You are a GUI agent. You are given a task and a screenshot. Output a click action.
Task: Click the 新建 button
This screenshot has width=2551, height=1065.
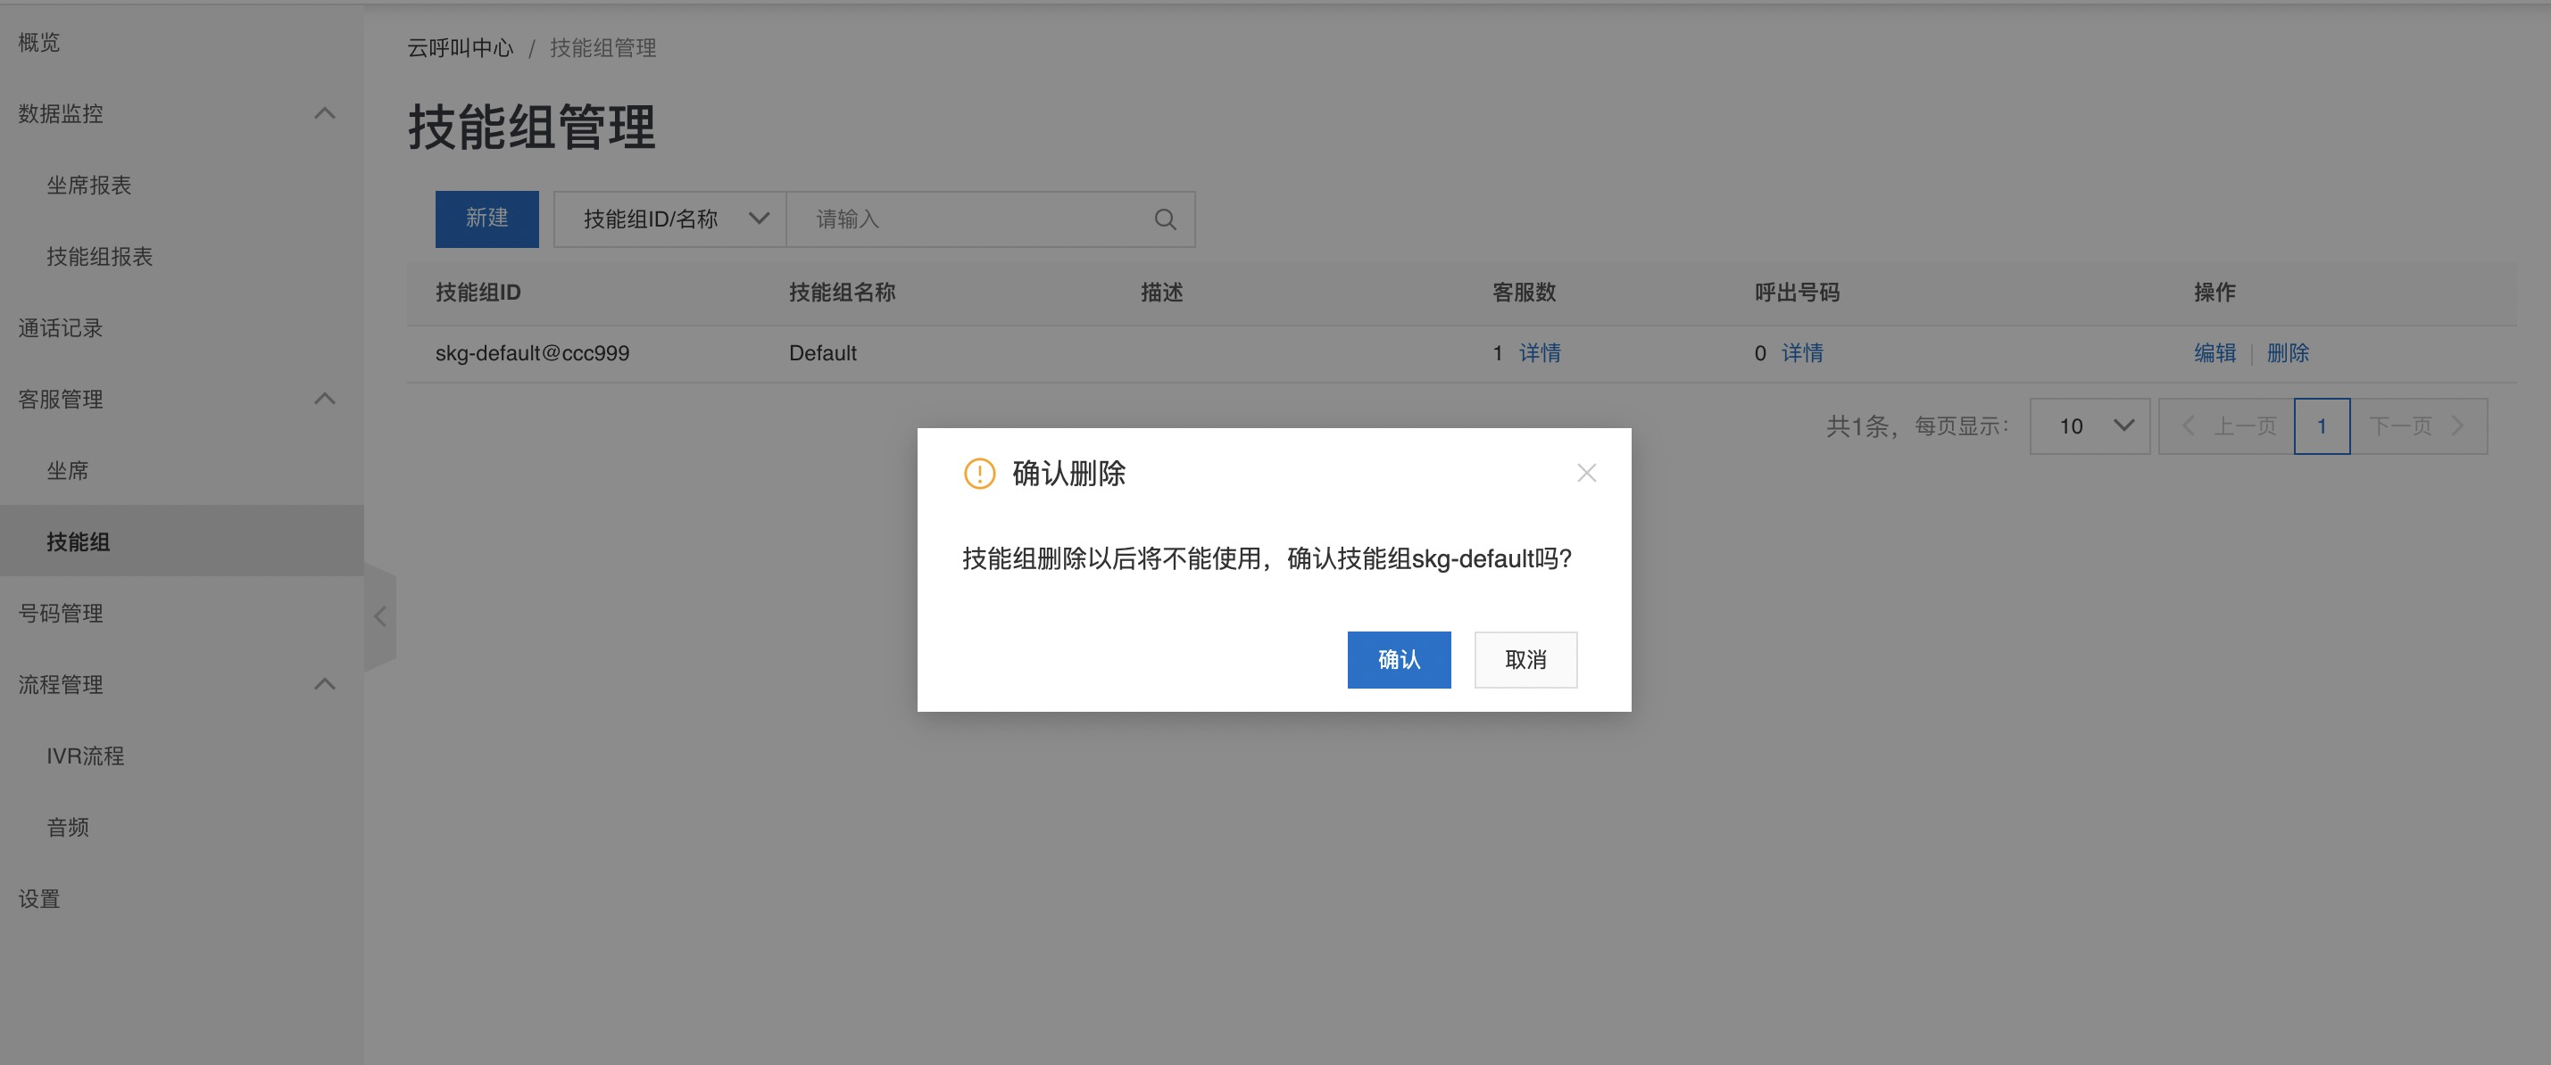[x=487, y=219]
